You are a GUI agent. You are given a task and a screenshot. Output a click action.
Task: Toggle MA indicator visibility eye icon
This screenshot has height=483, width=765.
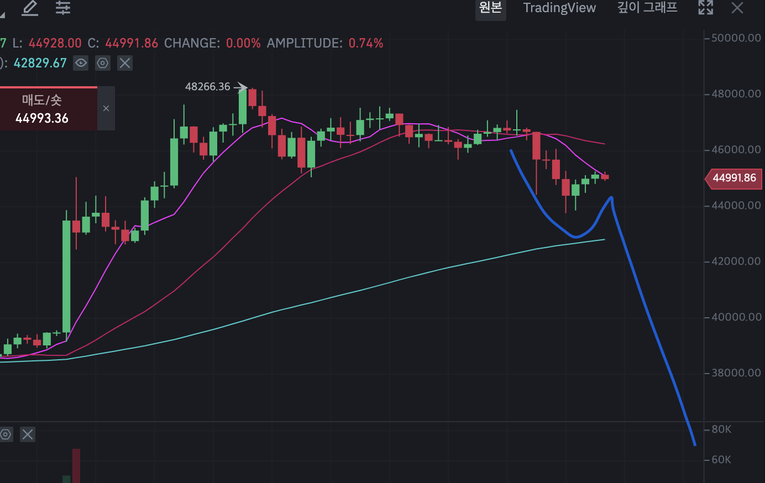(x=81, y=63)
